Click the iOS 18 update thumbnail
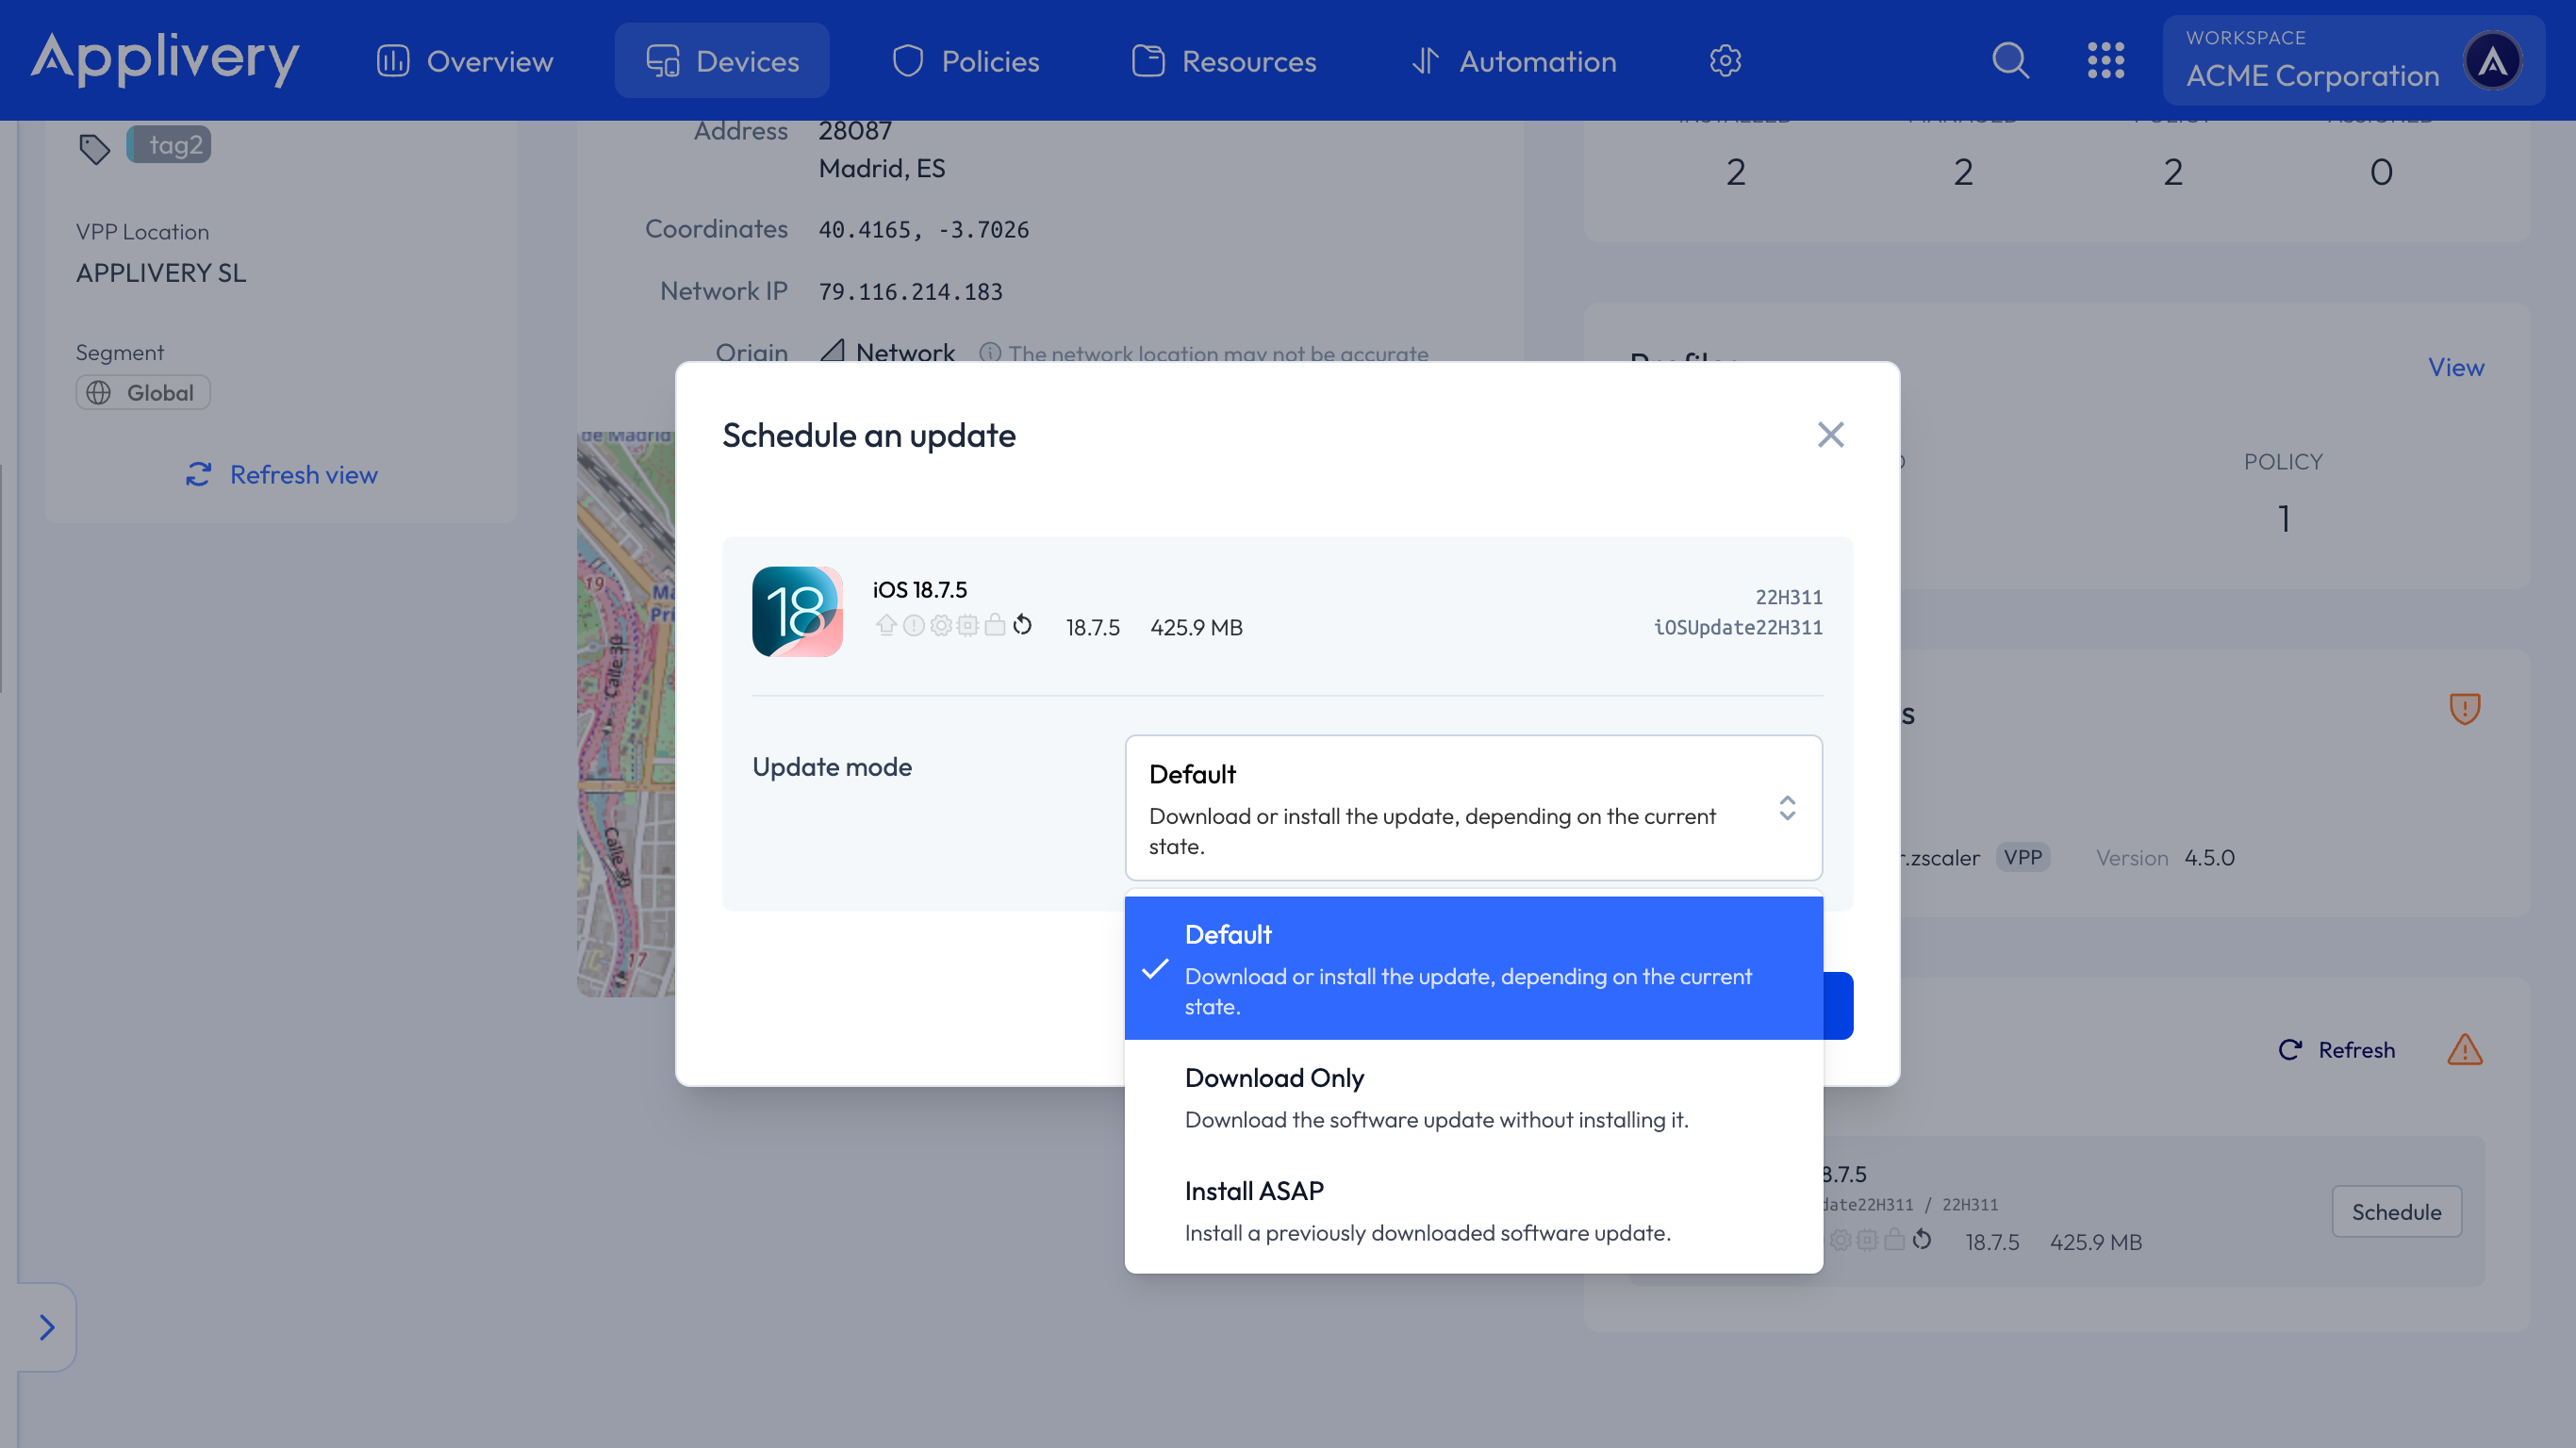The height and width of the screenshot is (1448, 2576). click(x=797, y=611)
